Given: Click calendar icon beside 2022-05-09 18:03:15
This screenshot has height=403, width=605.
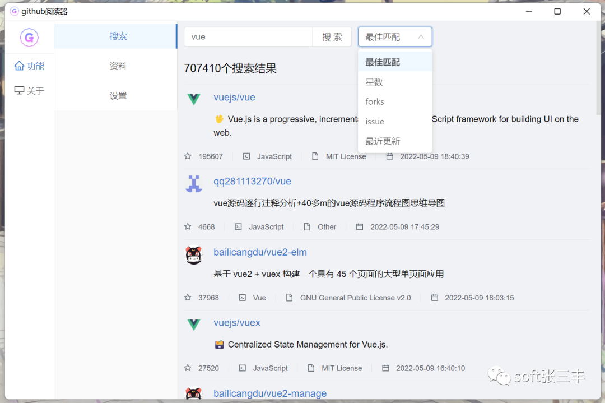Looking at the screenshot, I should pyautogui.click(x=435, y=298).
